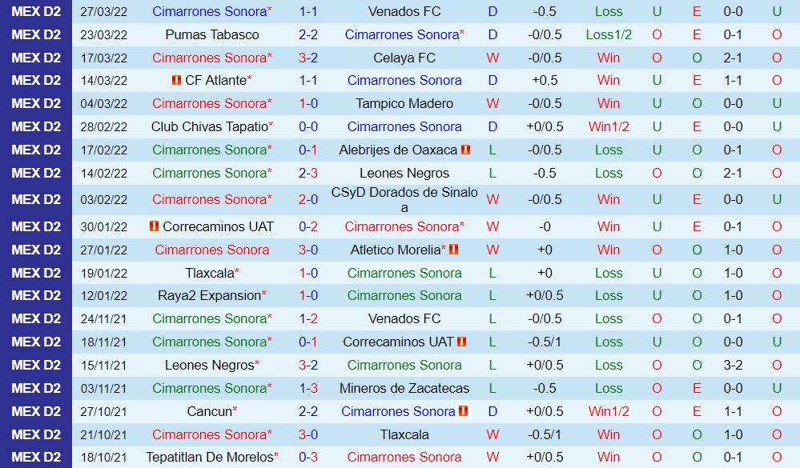Click the 3-2 score against Celaya FC
The width and height of the screenshot is (800, 468).
(x=308, y=58)
